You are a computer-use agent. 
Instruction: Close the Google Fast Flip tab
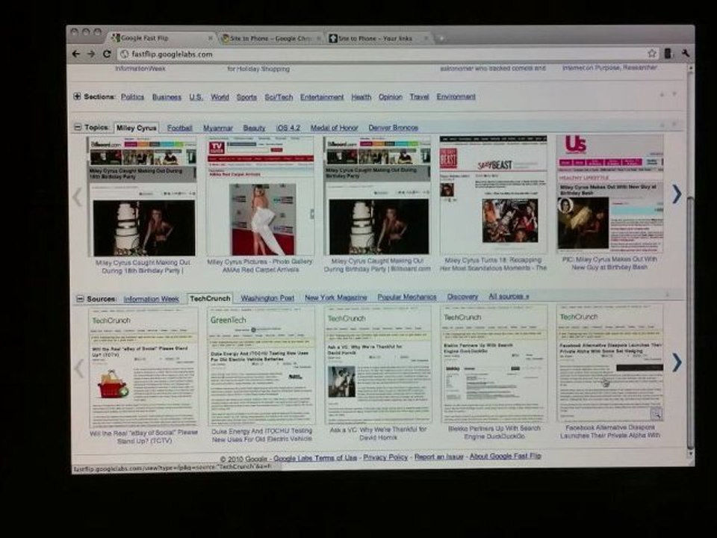211,38
